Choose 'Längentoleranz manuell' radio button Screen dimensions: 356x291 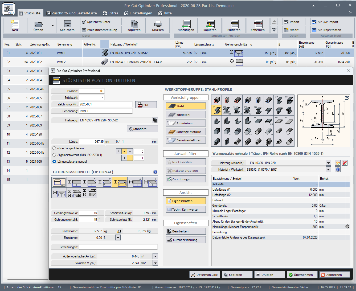tap(54, 162)
